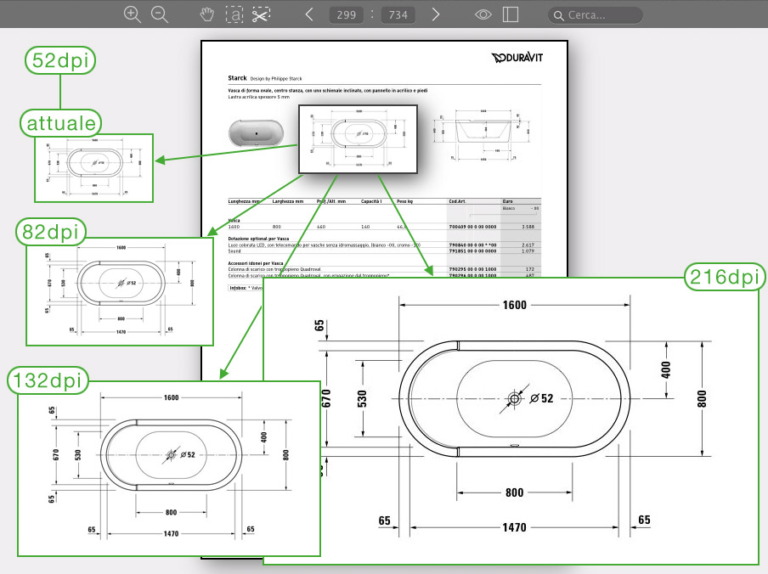Select the scissors snapshot crop tool
Viewport: 768px width, 574px height.
pyautogui.click(x=261, y=14)
